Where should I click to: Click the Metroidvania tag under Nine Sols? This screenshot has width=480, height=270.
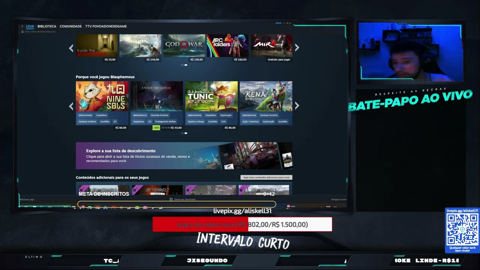click(85, 115)
